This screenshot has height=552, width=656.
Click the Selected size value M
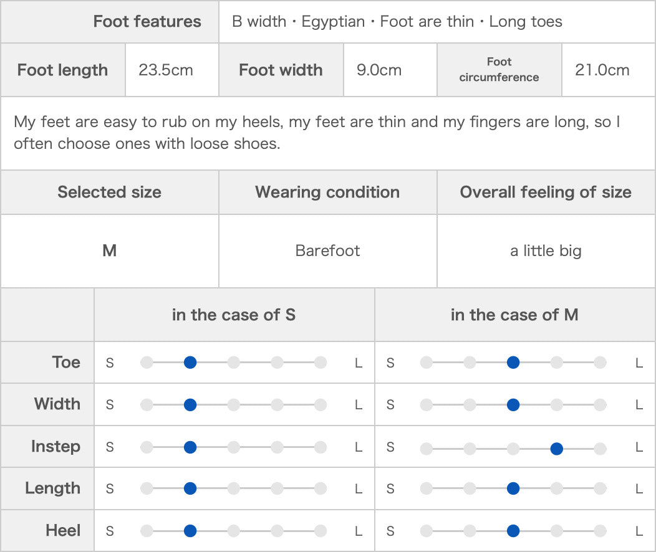pos(110,250)
